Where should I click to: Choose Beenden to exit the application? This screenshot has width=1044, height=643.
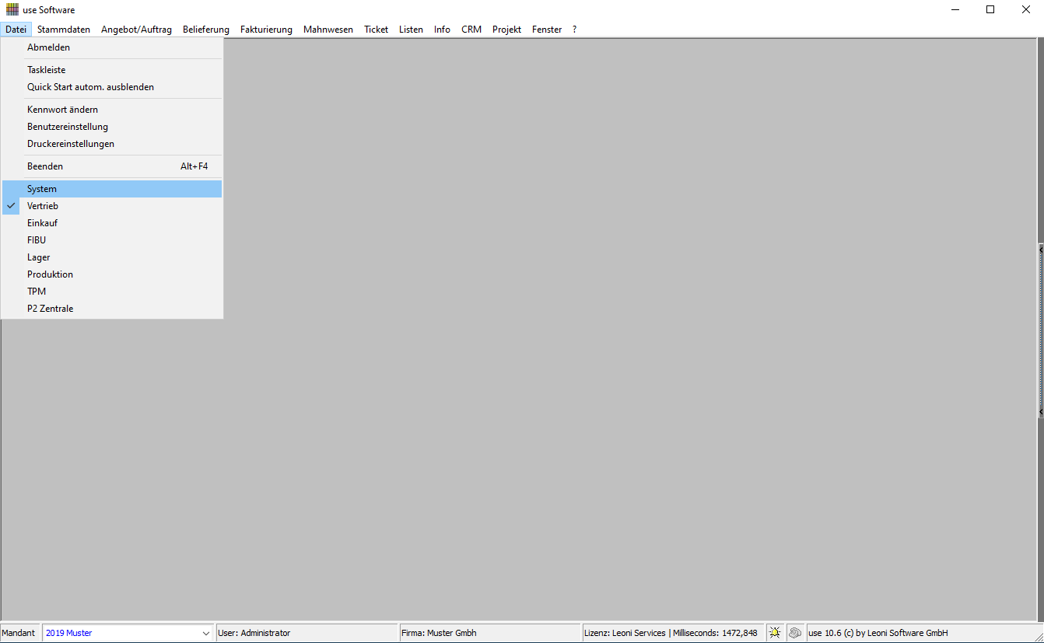pyautogui.click(x=112, y=166)
